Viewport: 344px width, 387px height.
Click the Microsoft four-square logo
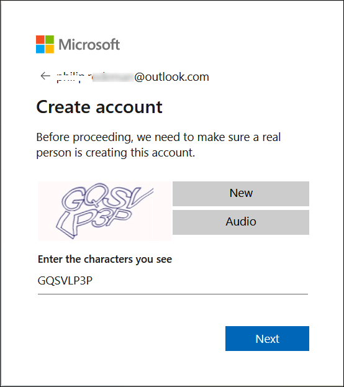[45, 45]
